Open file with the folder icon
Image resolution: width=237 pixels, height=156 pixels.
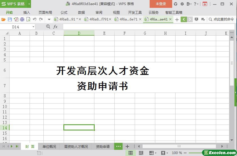3,19
